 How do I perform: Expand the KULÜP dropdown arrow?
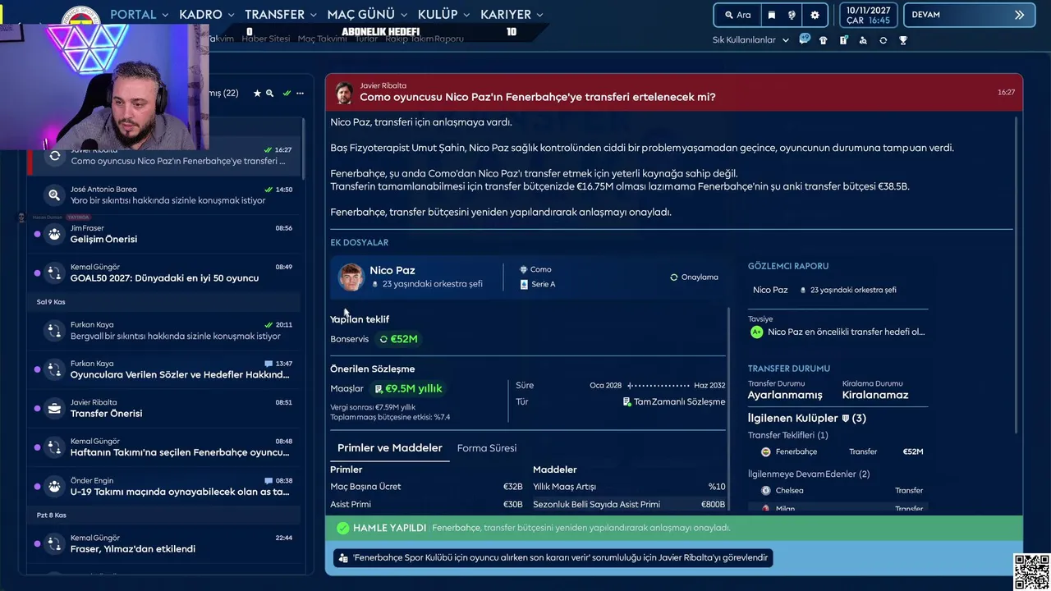point(466,16)
